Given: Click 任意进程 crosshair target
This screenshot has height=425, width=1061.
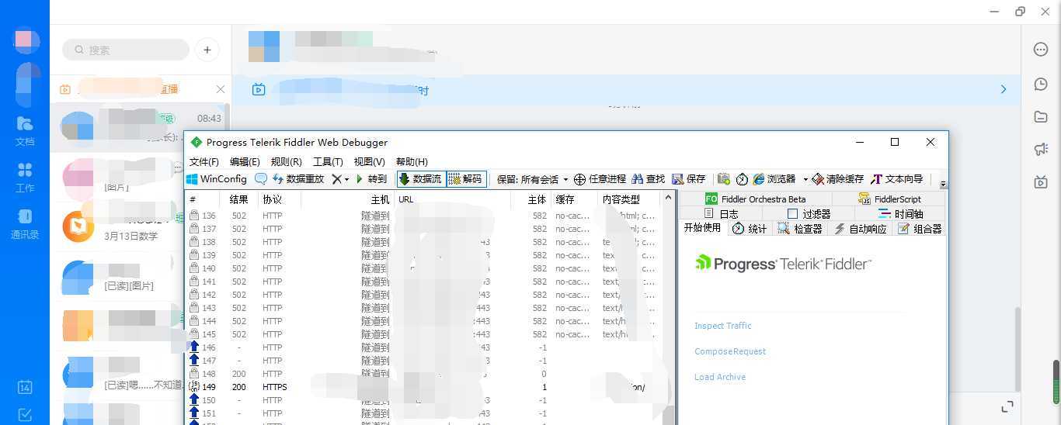Looking at the screenshot, I should (600, 179).
